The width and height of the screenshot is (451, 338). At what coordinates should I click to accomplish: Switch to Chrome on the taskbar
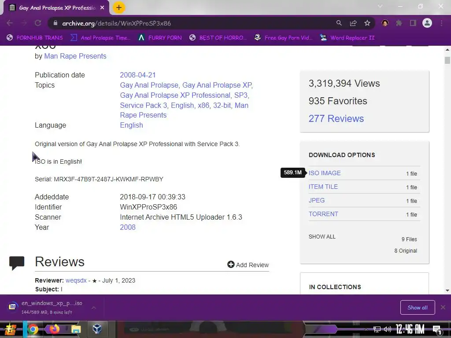33,329
